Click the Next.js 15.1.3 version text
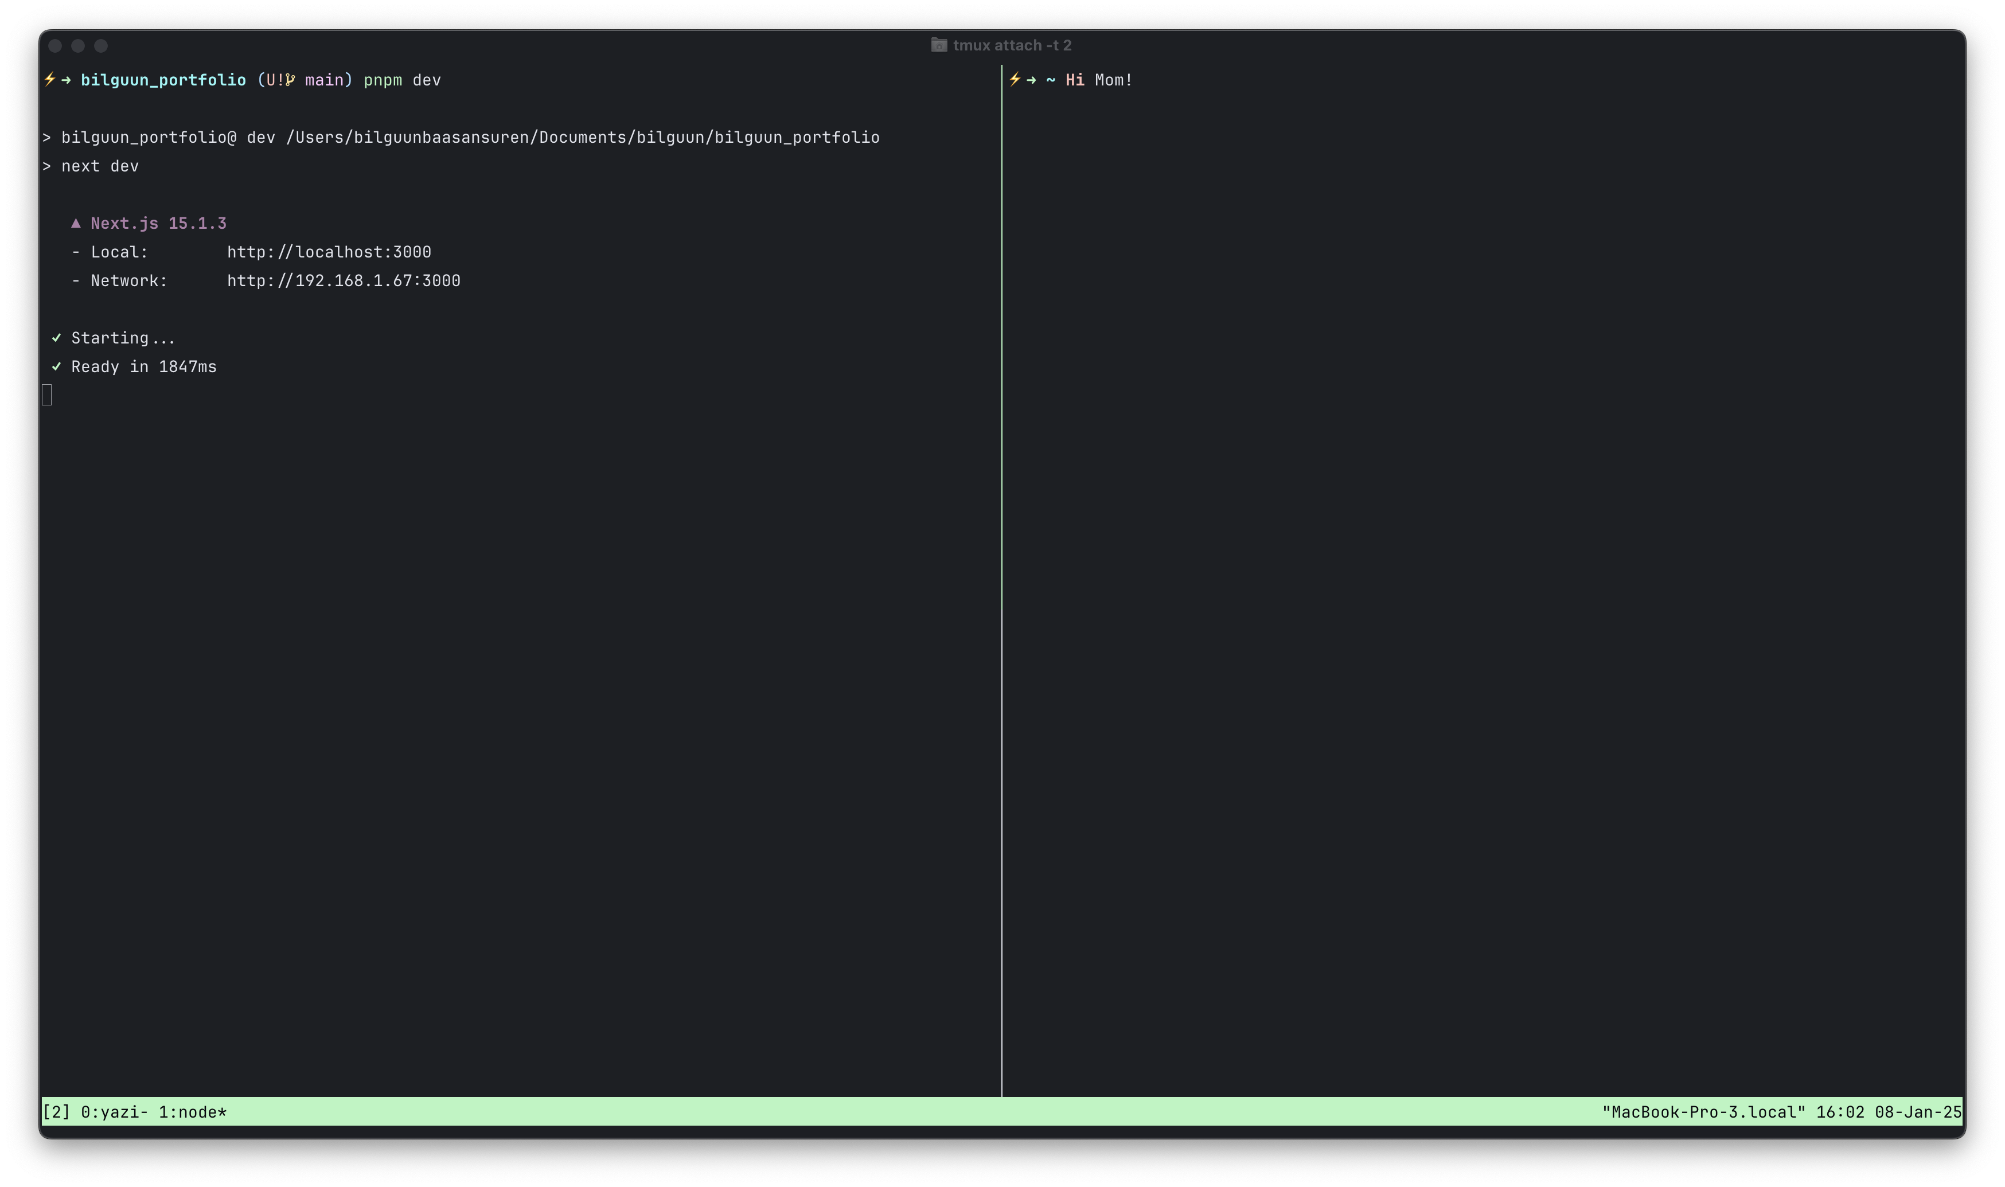The width and height of the screenshot is (2005, 1187). pos(158,223)
